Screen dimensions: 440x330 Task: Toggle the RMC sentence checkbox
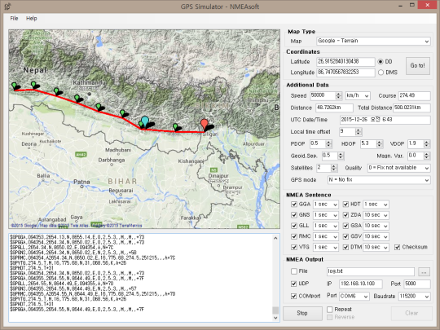[294, 236]
